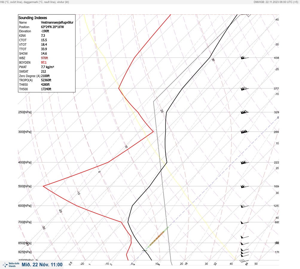
Task: Click the TTOT value 33.9
Action: click(44, 49)
